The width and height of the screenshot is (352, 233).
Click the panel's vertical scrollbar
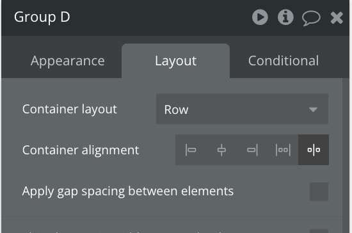(346, 156)
